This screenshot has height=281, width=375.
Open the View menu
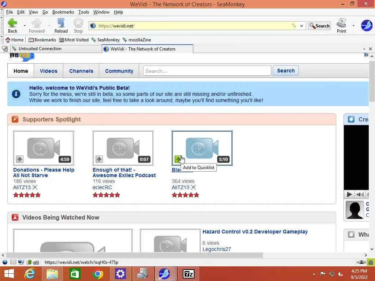pyautogui.click(x=33, y=12)
